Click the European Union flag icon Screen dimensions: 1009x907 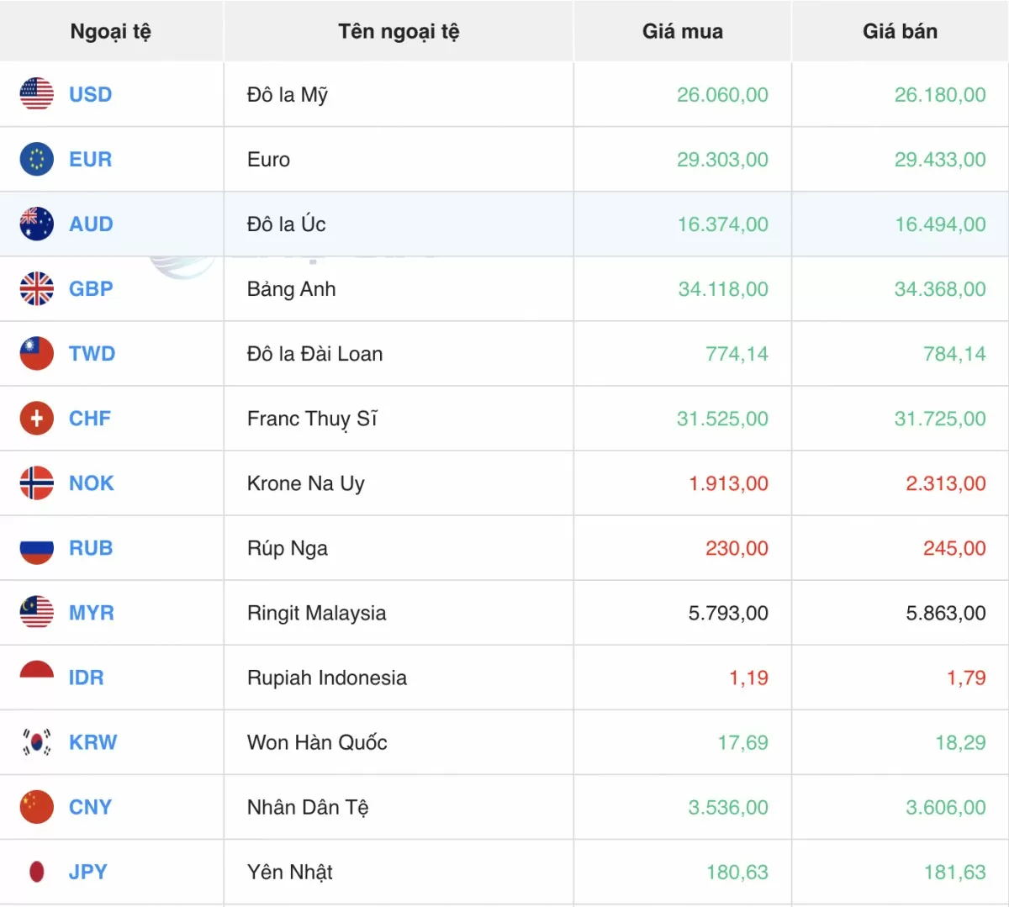[36, 159]
